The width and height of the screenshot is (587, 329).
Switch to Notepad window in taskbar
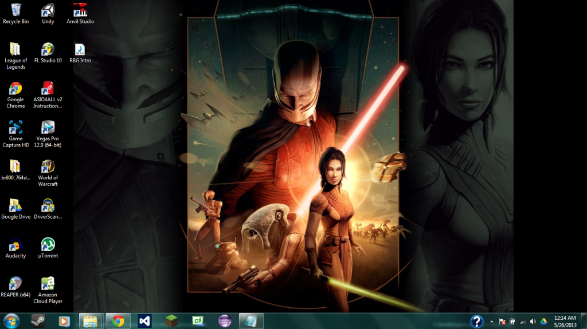251,321
